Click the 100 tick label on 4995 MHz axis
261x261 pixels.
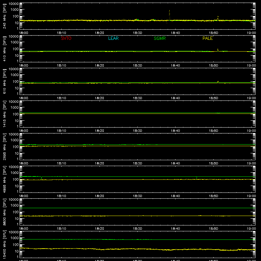(x=16, y=179)
